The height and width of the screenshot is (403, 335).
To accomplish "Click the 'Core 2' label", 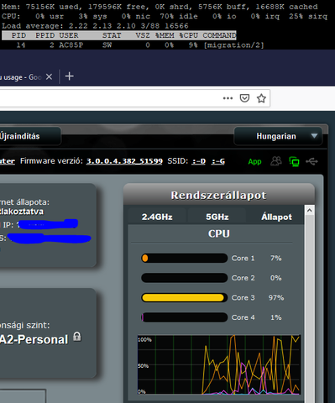I will click(x=243, y=278).
